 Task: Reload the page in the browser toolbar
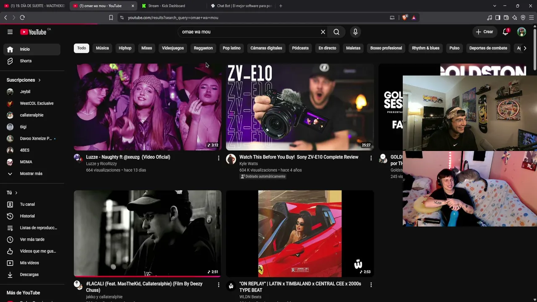click(22, 18)
